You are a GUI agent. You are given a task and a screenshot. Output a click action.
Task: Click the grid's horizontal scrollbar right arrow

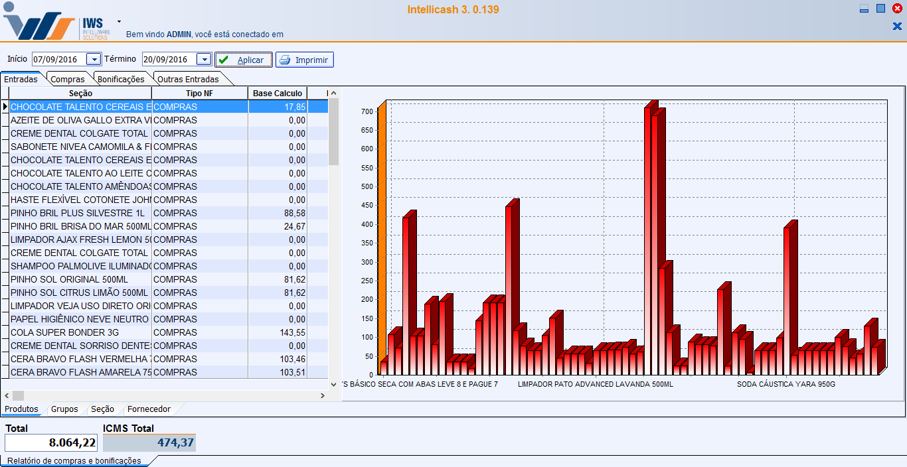pos(323,395)
